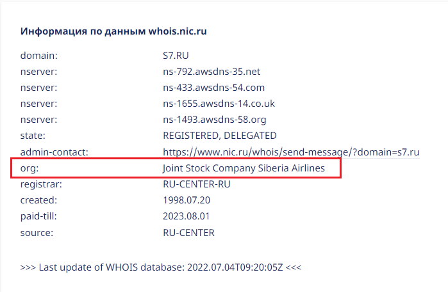Click Joint Stock Company Siberia Airlines text
This screenshot has width=448, height=293.
pos(244,168)
